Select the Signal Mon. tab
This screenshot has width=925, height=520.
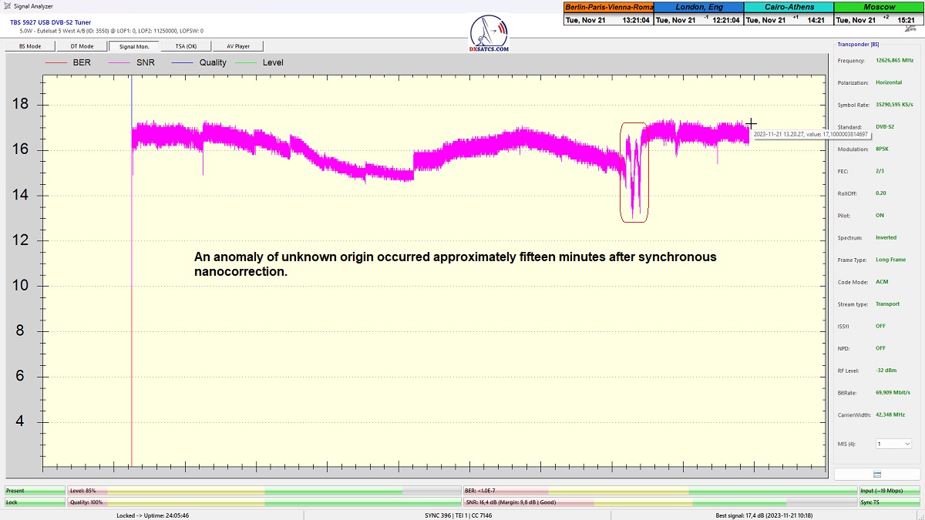(x=134, y=46)
